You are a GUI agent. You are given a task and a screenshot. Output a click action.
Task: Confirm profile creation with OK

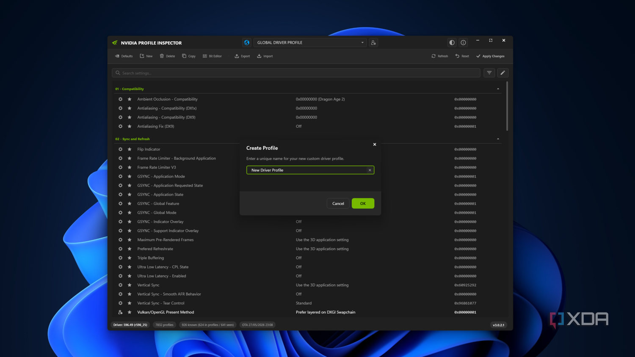[x=363, y=203]
